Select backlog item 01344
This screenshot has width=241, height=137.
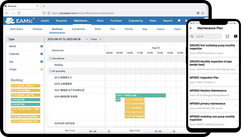coord(25,121)
